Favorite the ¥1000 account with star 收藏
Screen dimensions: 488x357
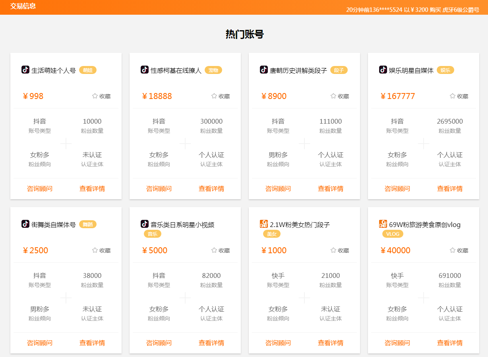(340, 250)
